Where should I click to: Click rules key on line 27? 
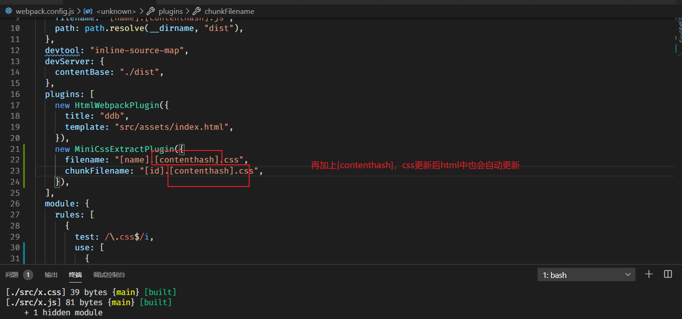pyautogui.click(x=67, y=215)
